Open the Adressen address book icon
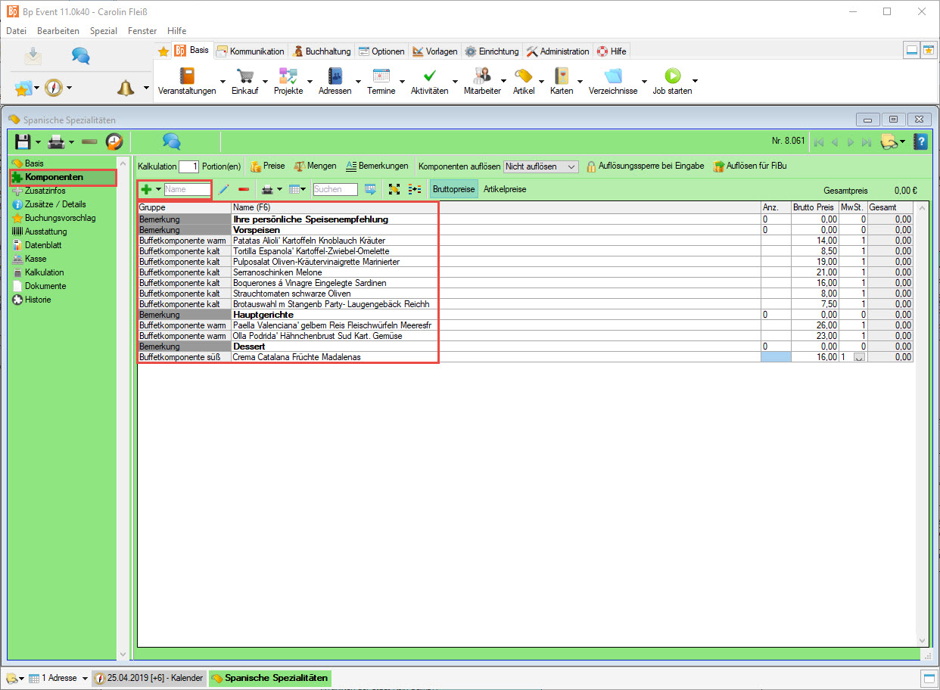940x690 pixels. [335, 76]
